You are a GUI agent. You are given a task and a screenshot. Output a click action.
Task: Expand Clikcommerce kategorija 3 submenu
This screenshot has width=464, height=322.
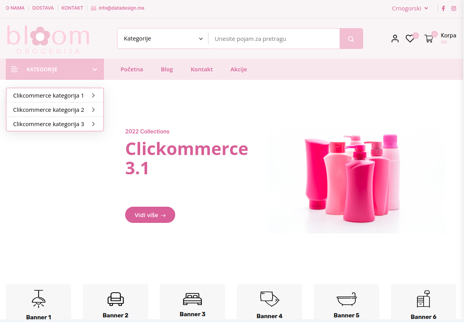point(55,124)
